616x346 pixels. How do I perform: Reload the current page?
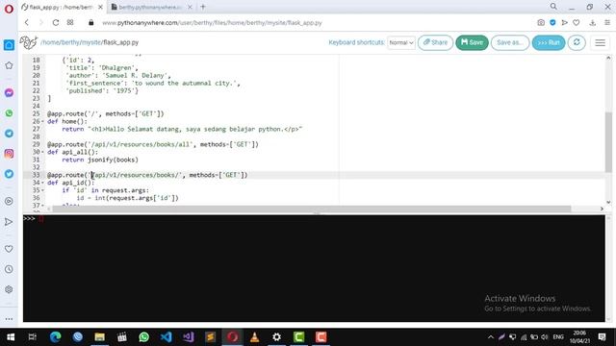(56, 23)
